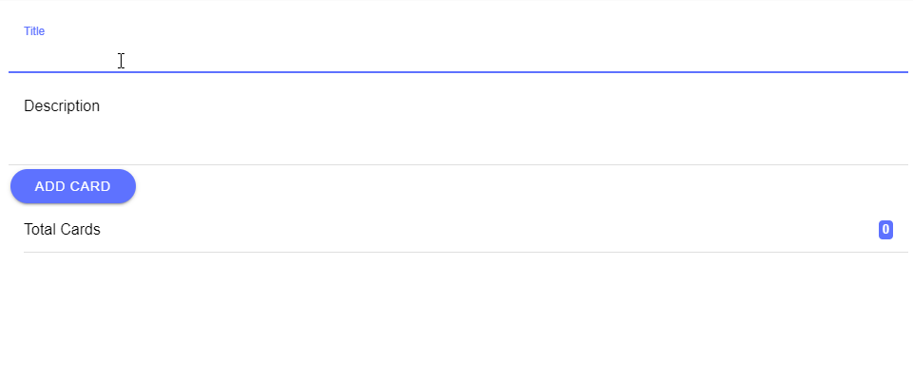Click the small blue Title label
The image size is (913, 379).
[x=34, y=30]
